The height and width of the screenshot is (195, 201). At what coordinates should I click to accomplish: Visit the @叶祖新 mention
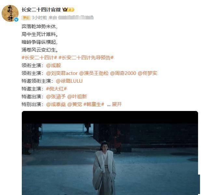(77, 97)
